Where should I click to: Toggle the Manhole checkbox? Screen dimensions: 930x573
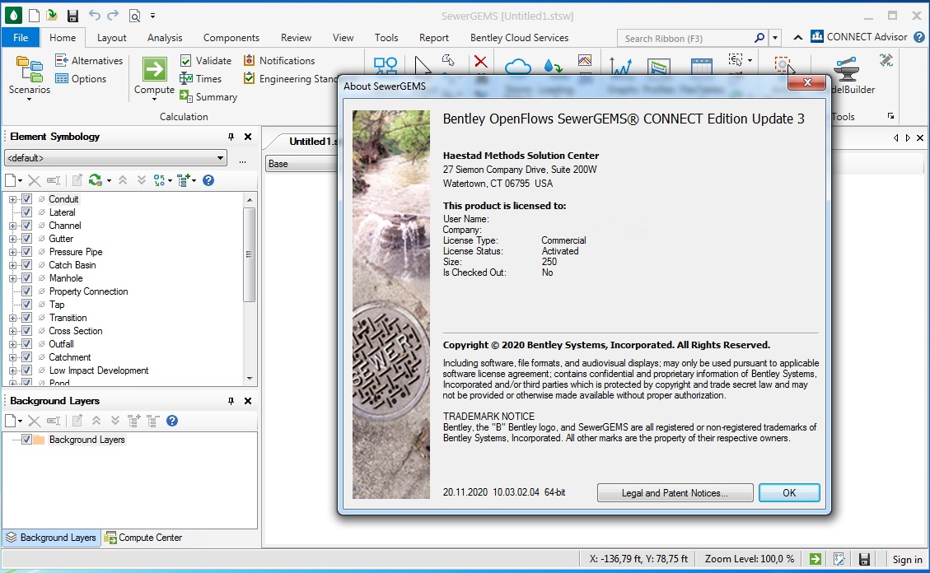26,278
